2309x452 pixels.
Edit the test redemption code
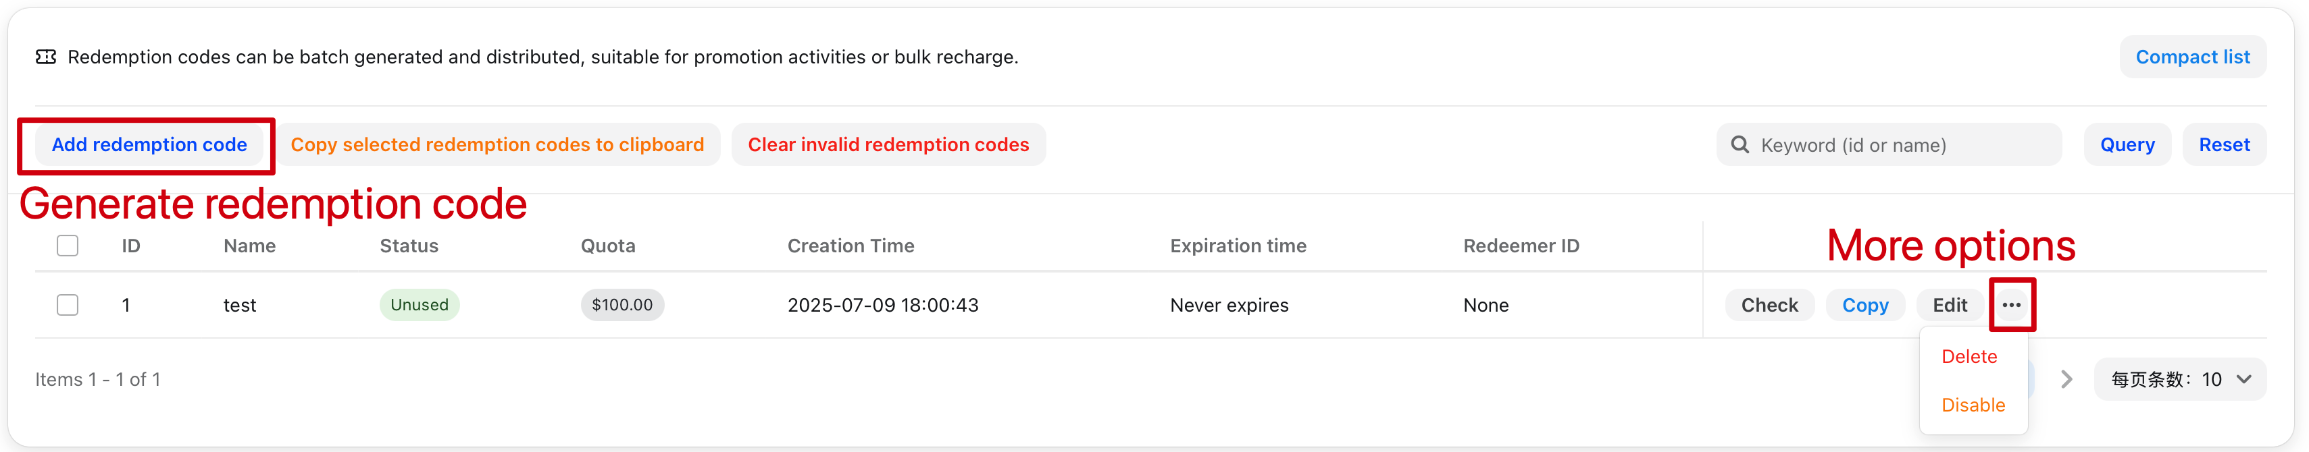coord(1950,304)
